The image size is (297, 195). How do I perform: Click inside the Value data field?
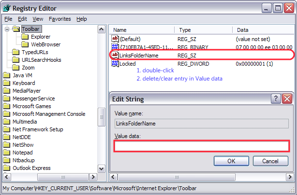coord(202,146)
